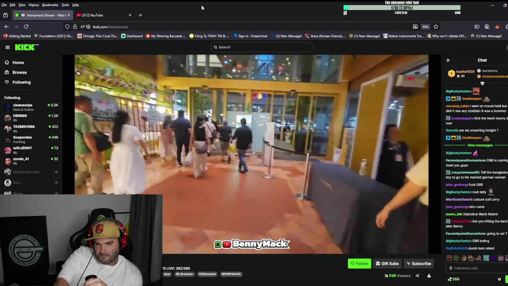This screenshot has height=286, width=508.
Task: Open the MetaMask fox extension icon
Action: pos(497,27)
